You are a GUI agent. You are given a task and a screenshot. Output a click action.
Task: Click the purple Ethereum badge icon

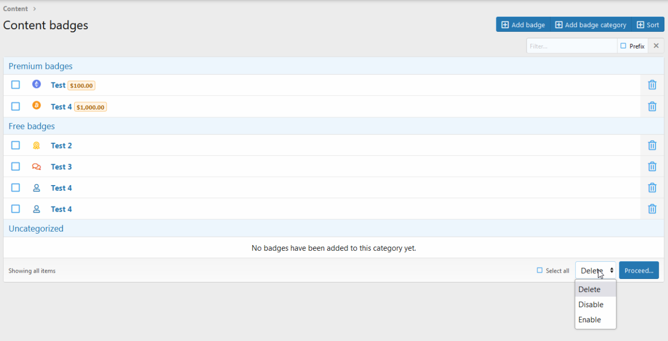37,84
